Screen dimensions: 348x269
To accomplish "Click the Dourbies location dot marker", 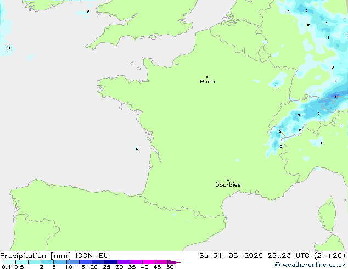I will coord(228,180).
